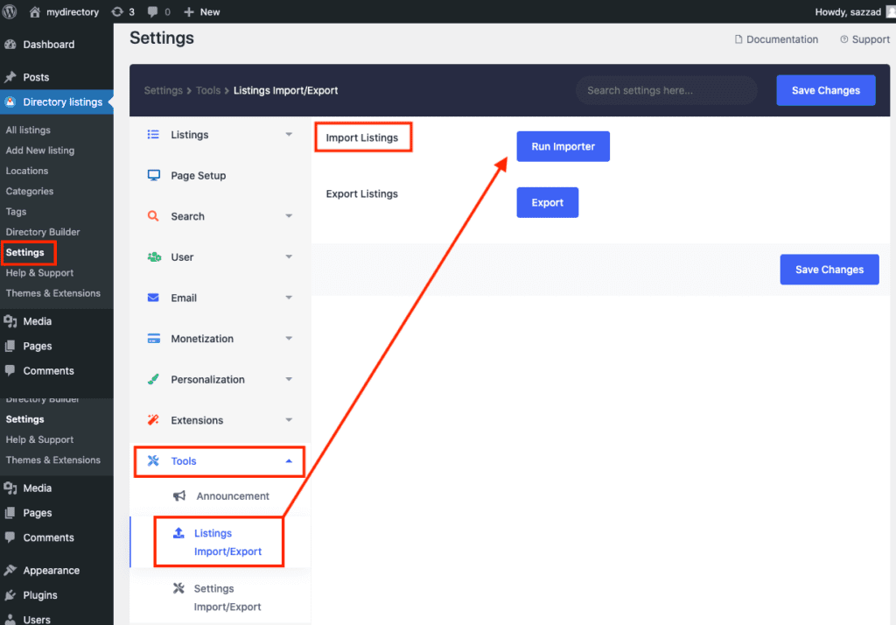Viewport: 896px width, 625px height.
Task: Click the Personalization brush icon
Action: (x=154, y=379)
